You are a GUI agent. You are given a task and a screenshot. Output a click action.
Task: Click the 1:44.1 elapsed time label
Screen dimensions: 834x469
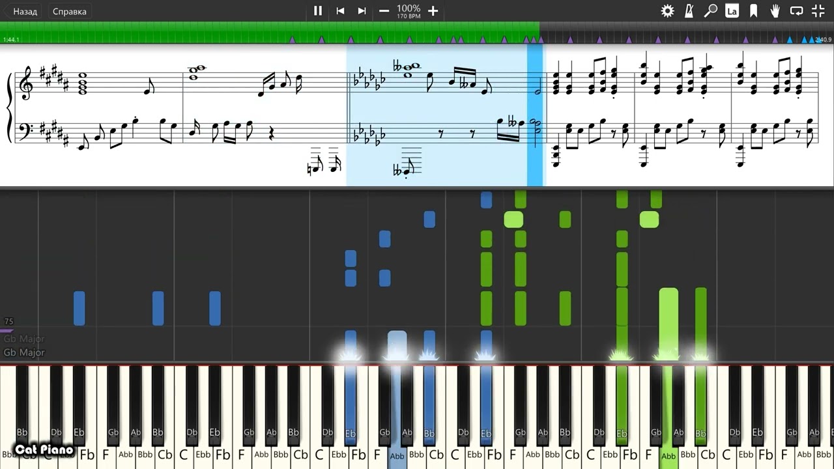11,40
